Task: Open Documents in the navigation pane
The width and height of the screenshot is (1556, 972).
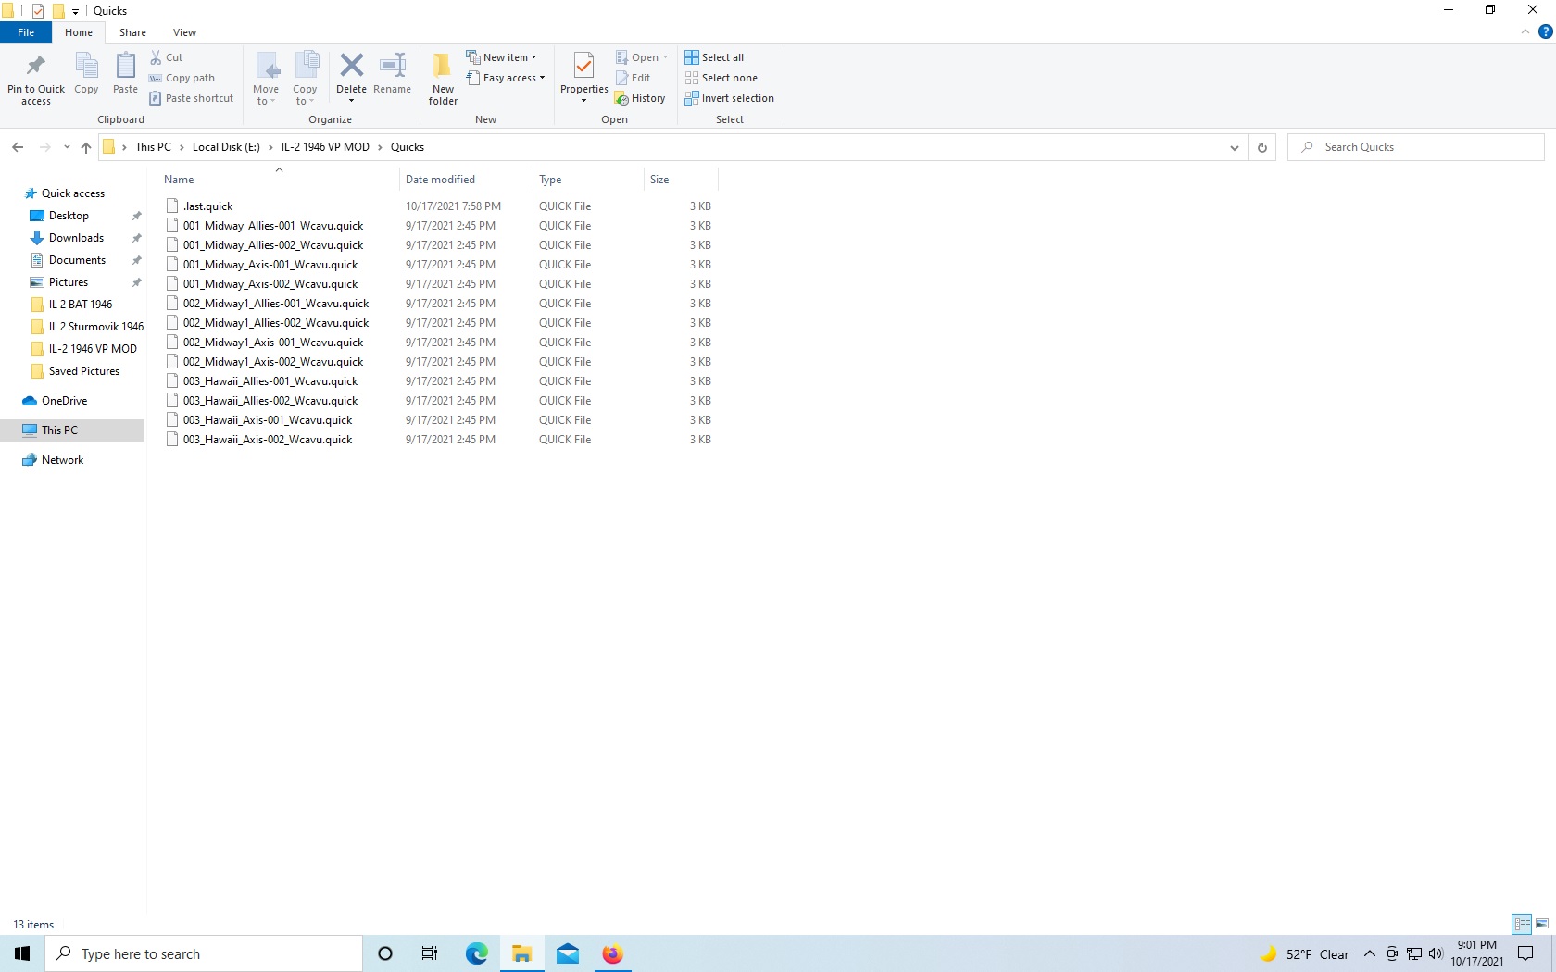Action: pos(77,260)
